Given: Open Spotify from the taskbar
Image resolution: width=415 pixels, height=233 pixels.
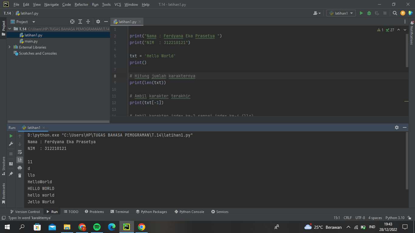Looking at the screenshot, I should 97,227.
